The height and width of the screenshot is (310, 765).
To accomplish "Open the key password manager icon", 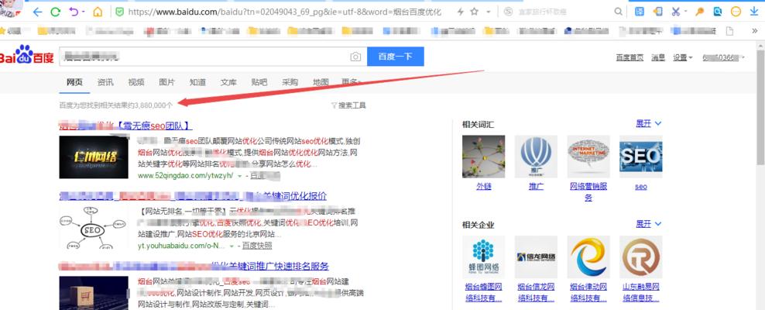I will point(700,12).
